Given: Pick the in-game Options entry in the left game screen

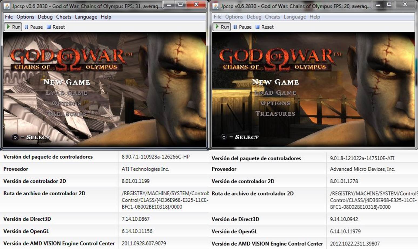Looking at the screenshot, I should tap(67, 103).
